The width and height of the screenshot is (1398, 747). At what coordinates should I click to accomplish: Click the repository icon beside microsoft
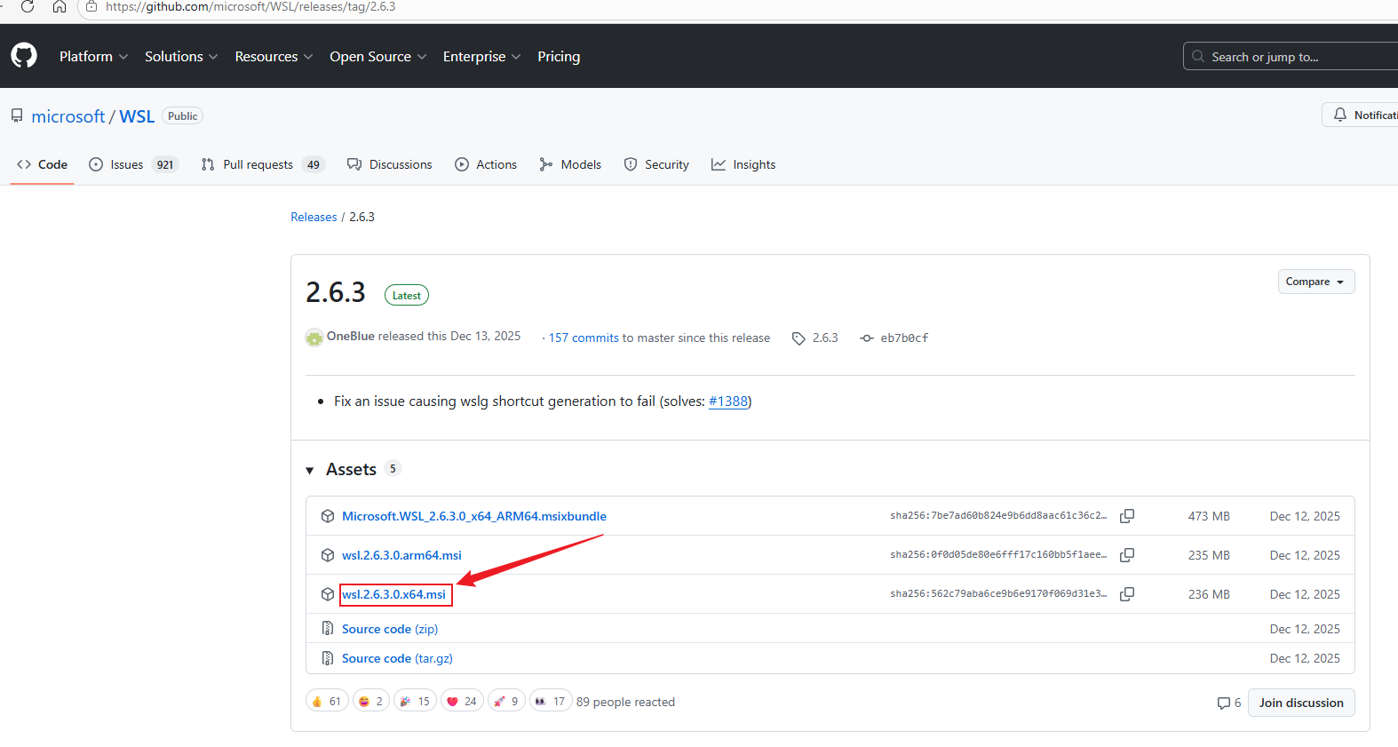coord(17,115)
